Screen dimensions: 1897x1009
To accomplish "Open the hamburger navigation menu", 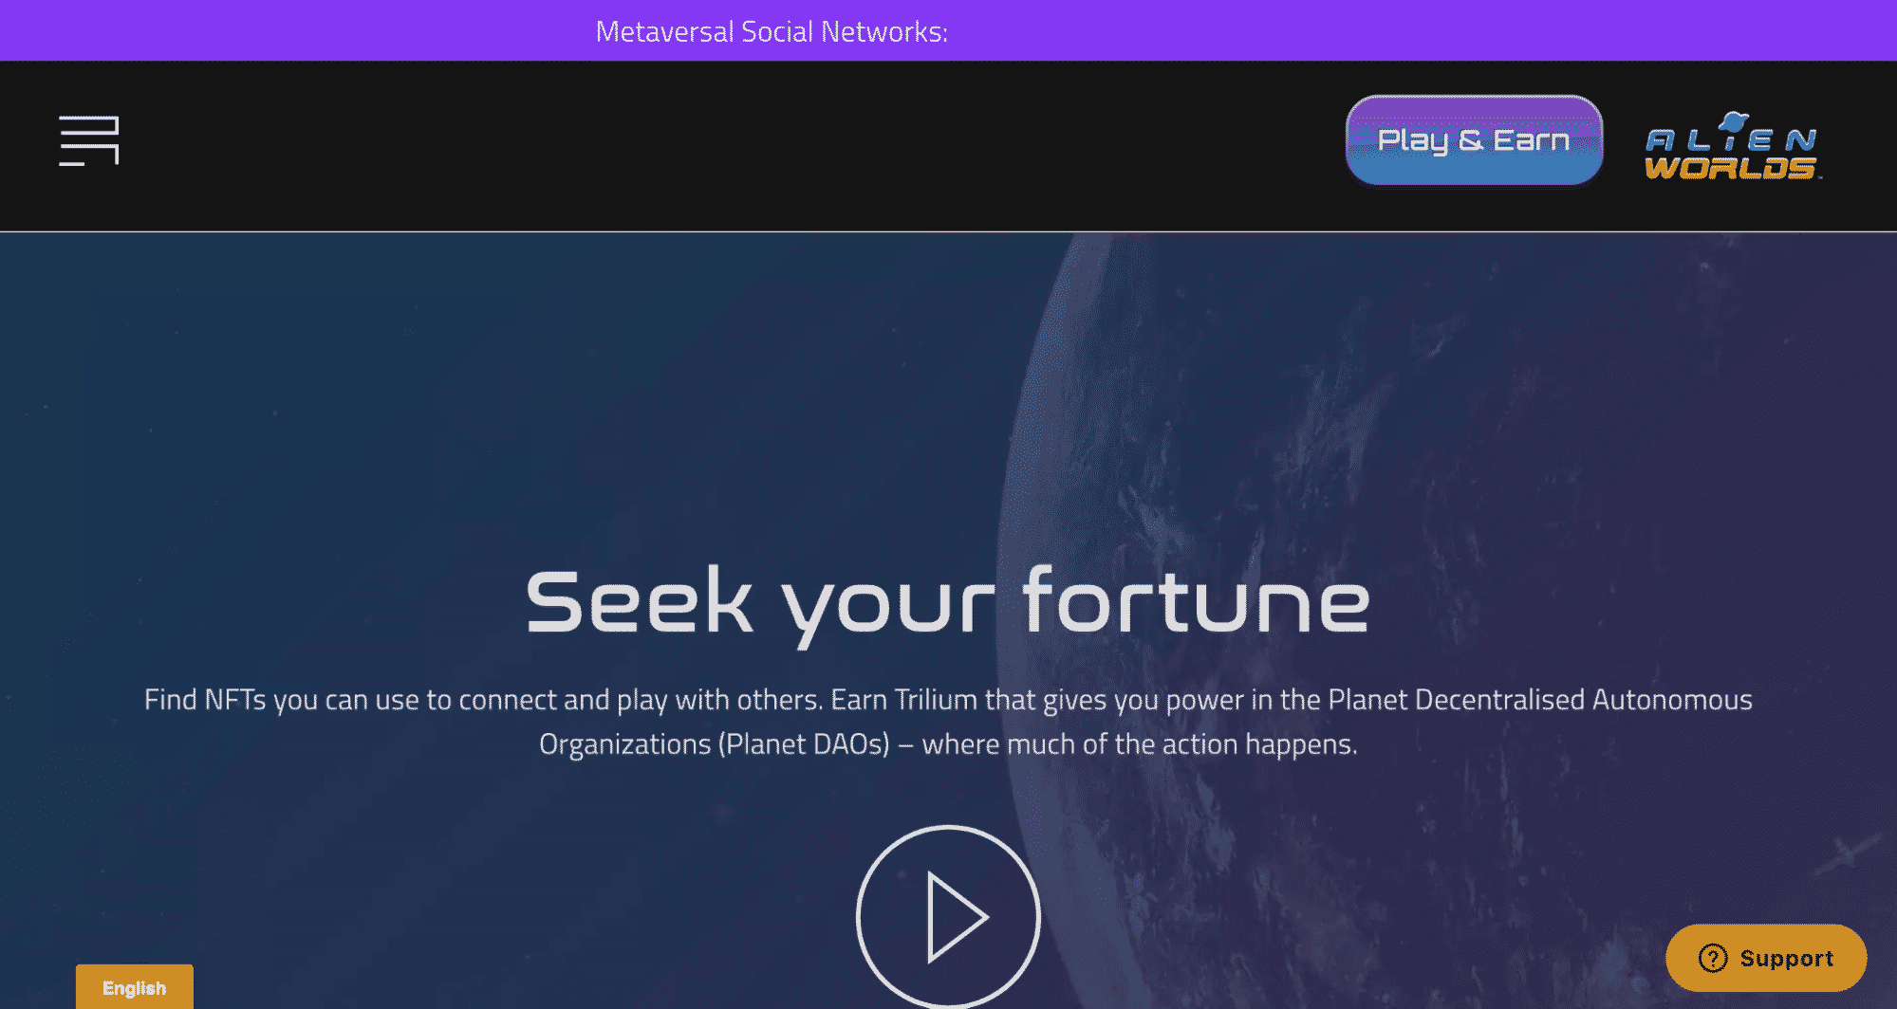I will (x=88, y=140).
